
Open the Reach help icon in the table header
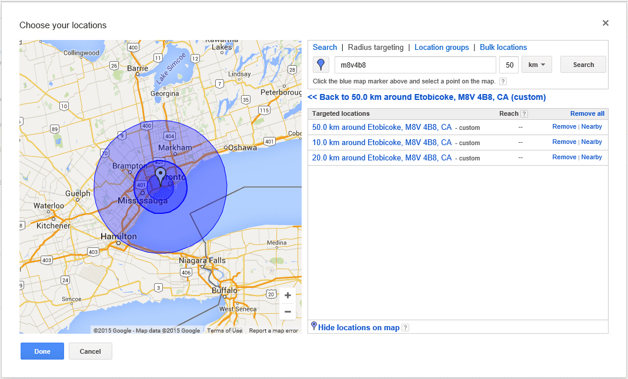point(524,113)
